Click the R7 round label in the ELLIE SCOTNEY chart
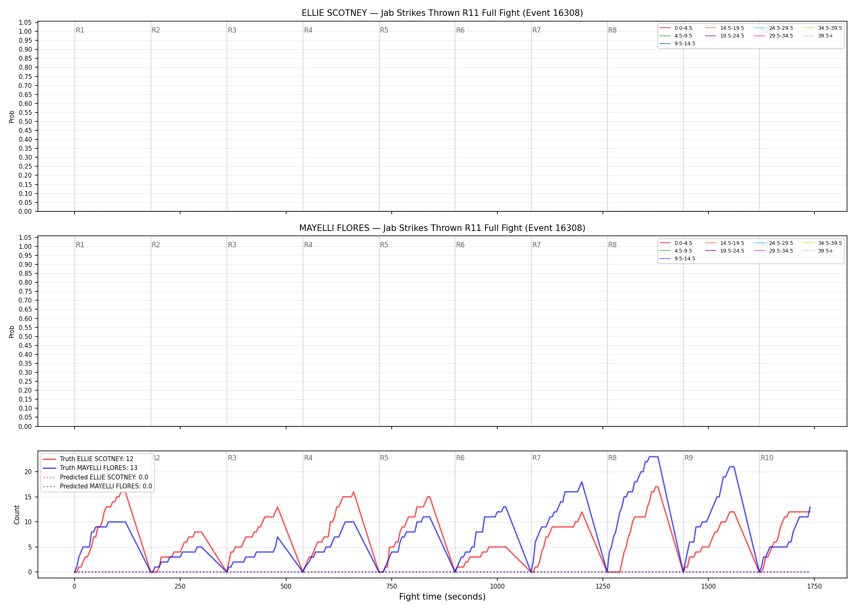Viewport: 856px width, 611px height. (536, 30)
